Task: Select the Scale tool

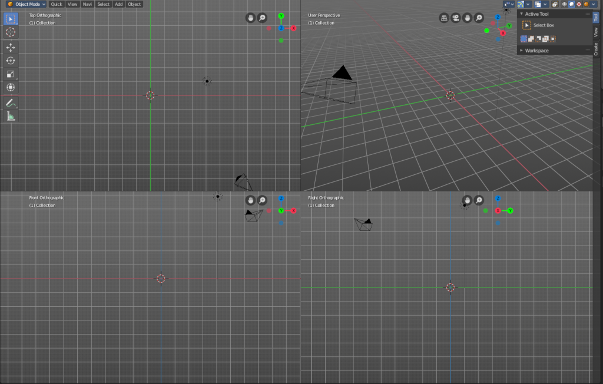Action: (x=11, y=74)
